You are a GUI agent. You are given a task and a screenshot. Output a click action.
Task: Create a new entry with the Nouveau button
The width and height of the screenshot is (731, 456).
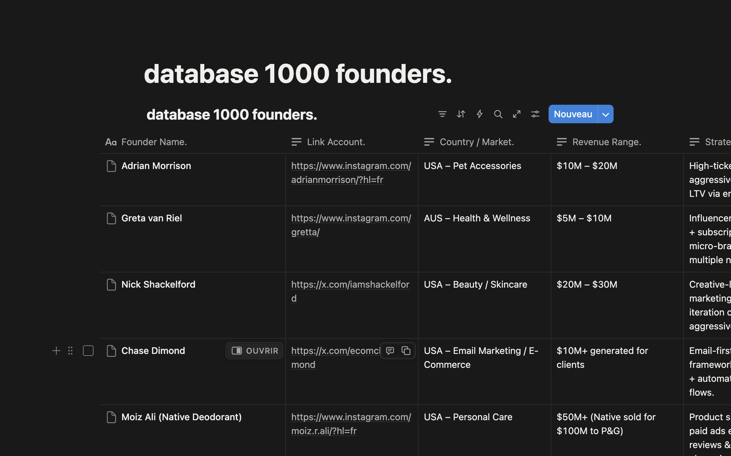click(x=573, y=114)
